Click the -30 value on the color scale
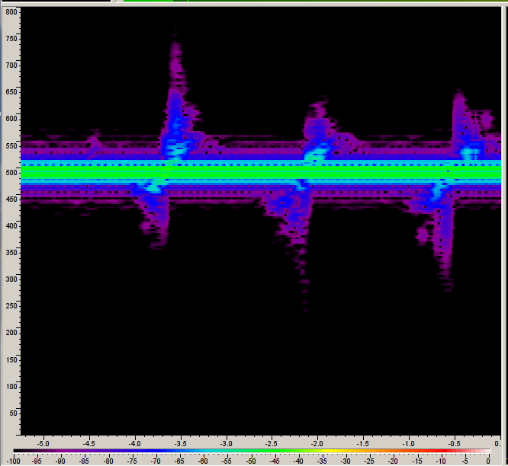Viewport: 508px width, 466px height. 346,461
